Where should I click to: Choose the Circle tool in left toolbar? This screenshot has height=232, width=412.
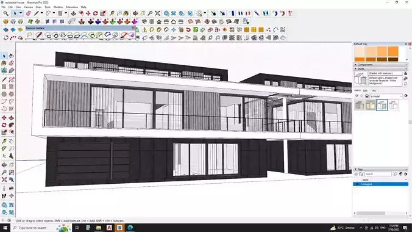pyautogui.click(x=4, y=94)
